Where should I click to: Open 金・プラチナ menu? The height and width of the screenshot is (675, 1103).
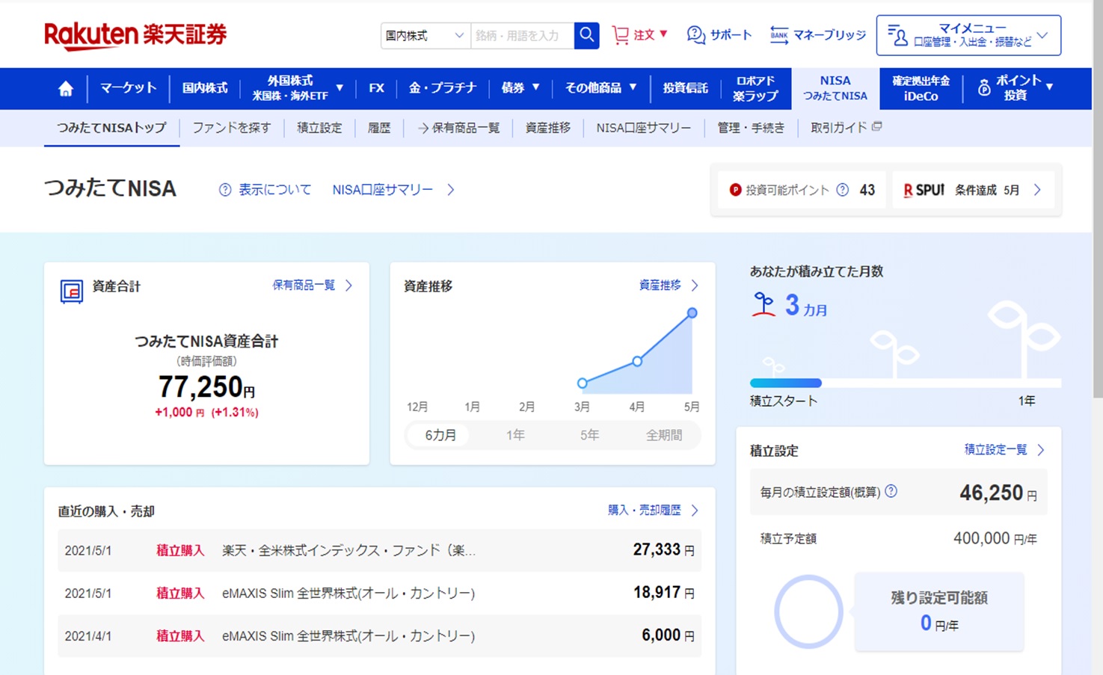pos(442,88)
